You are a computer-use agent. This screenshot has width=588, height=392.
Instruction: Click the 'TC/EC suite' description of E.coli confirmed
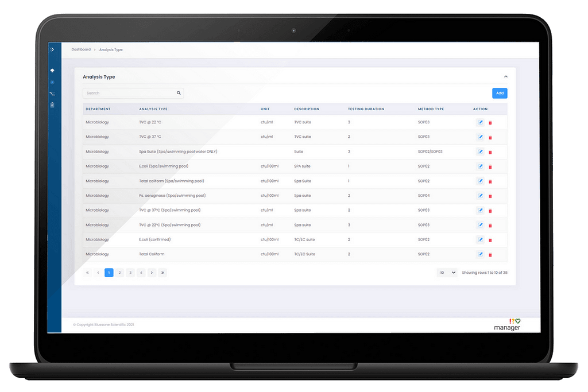click(304, 239)
